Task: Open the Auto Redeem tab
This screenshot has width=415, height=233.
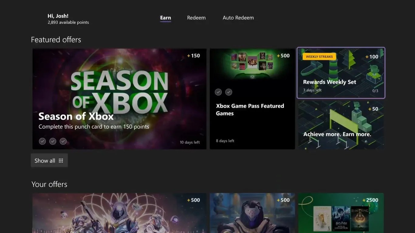Action: tap(238, 18)
